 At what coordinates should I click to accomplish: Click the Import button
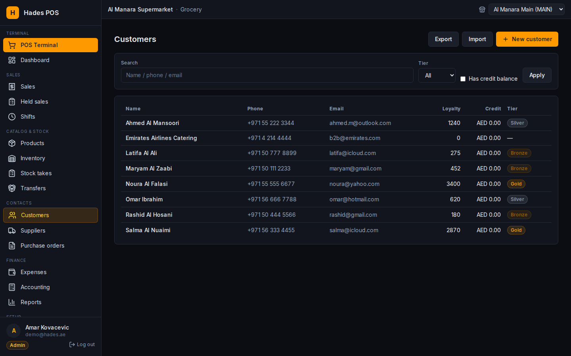(x=477, y=39)
